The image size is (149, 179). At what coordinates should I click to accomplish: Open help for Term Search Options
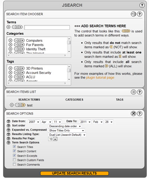(9, 143)
